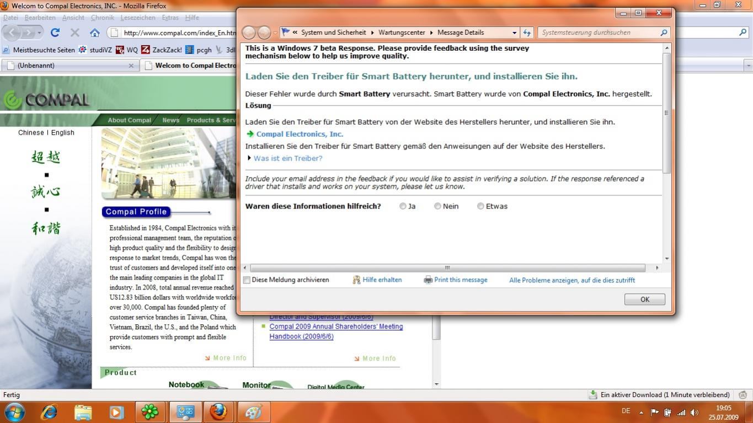Open Compal 2009 Annual Shareholders' Meeting Handbook link
This screenshot has height=423, width=753.
[336, 331]
